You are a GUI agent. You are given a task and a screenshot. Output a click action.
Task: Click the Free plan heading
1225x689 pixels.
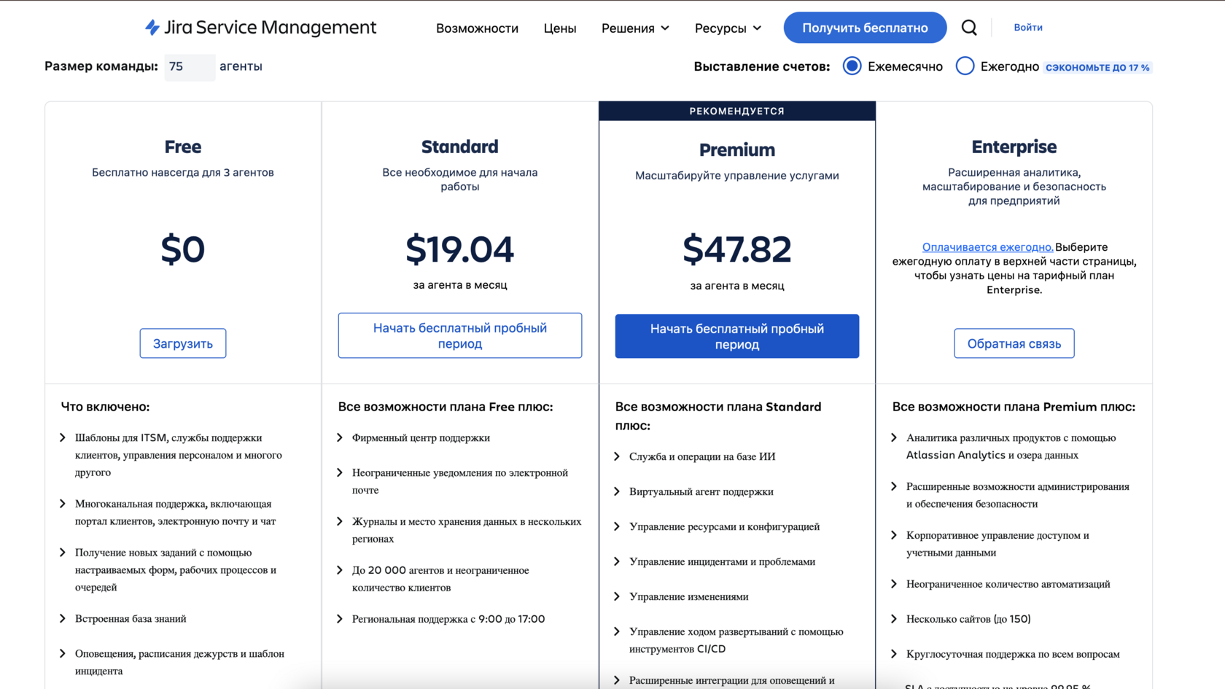point(183,147)
